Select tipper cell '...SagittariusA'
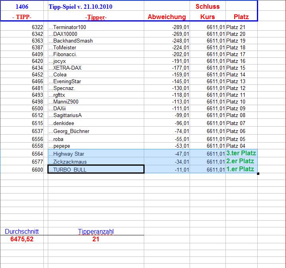 click(x=96, y=115)
